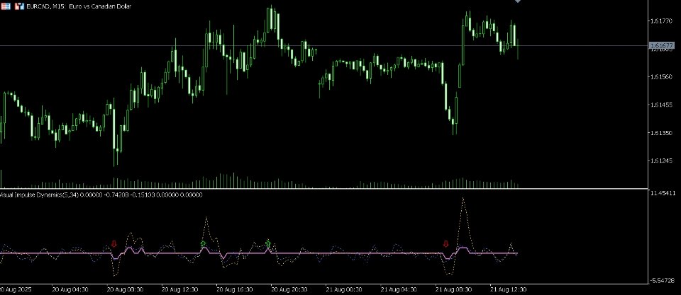681x295 pixels.
Task: Click the 1.61245 price scale value
Action: click(661, 161)
